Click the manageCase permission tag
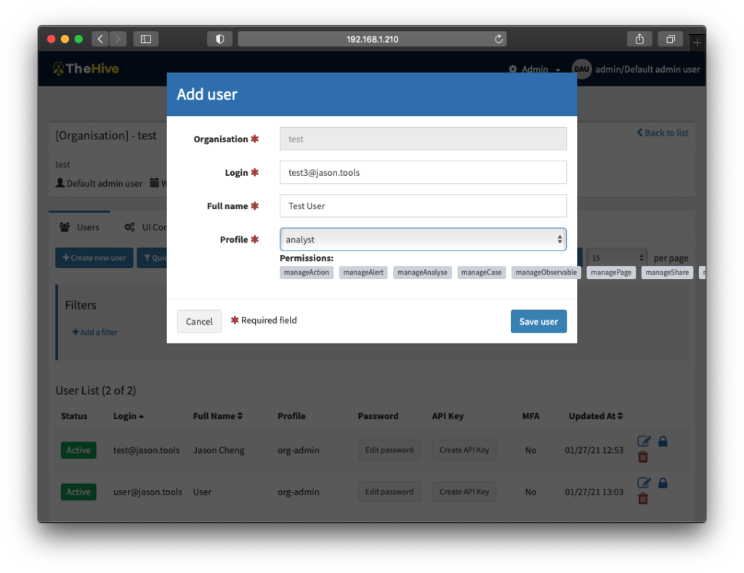The image size is (744, 573). pyautogui.click(x=481, y=272)
